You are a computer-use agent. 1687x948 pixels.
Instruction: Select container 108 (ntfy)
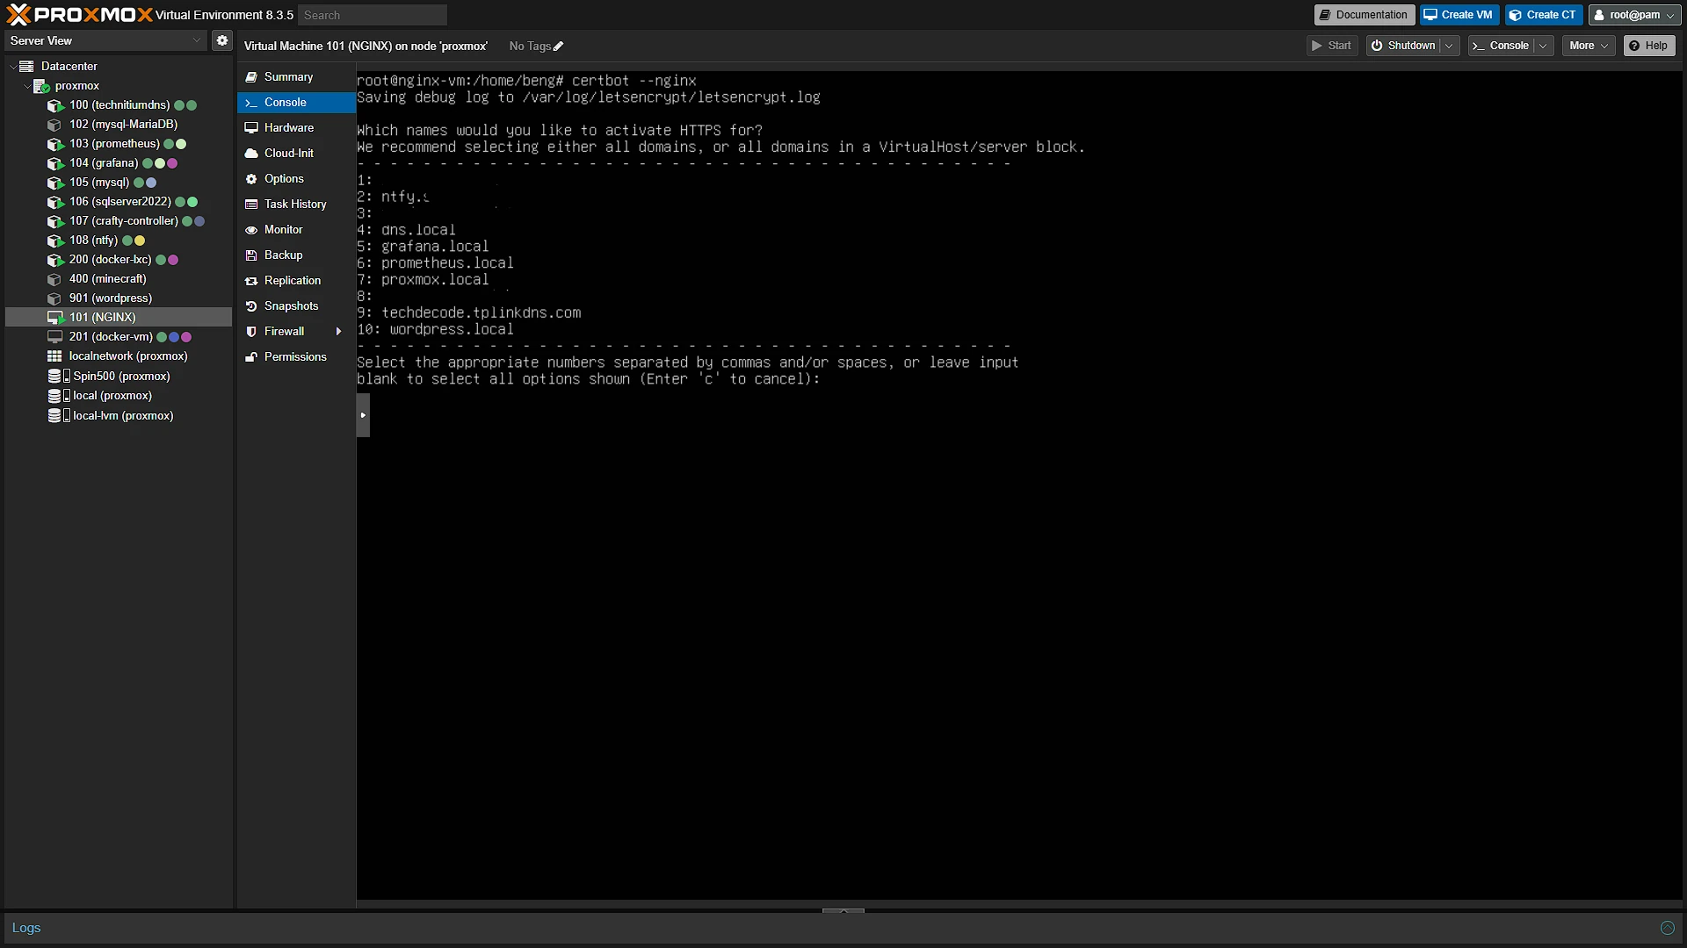(x=93, y=241)
